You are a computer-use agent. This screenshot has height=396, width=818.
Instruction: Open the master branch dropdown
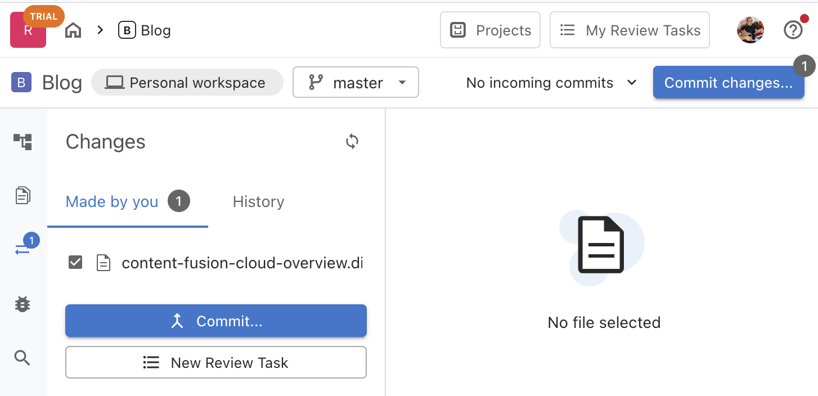[356, 83]
